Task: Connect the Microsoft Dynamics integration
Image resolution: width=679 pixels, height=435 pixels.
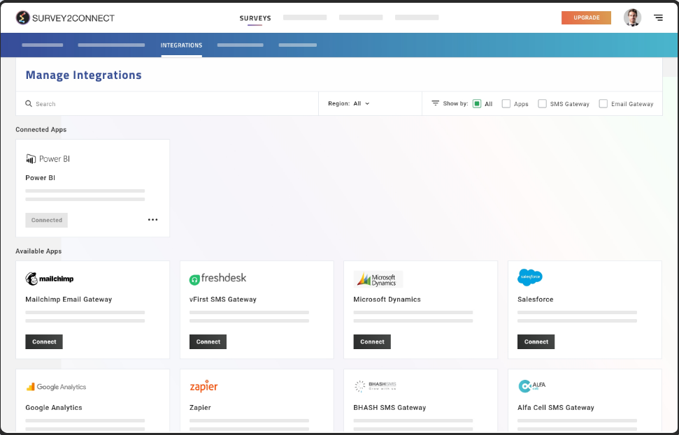Action: point(371,341)
